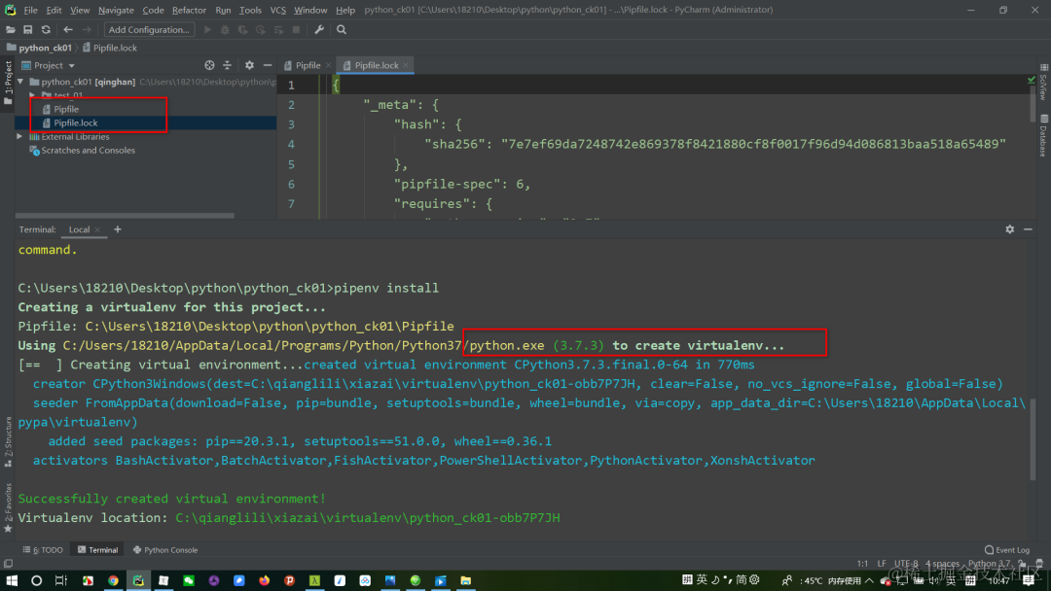Open Chrome from the taskbar

point(113,580)
